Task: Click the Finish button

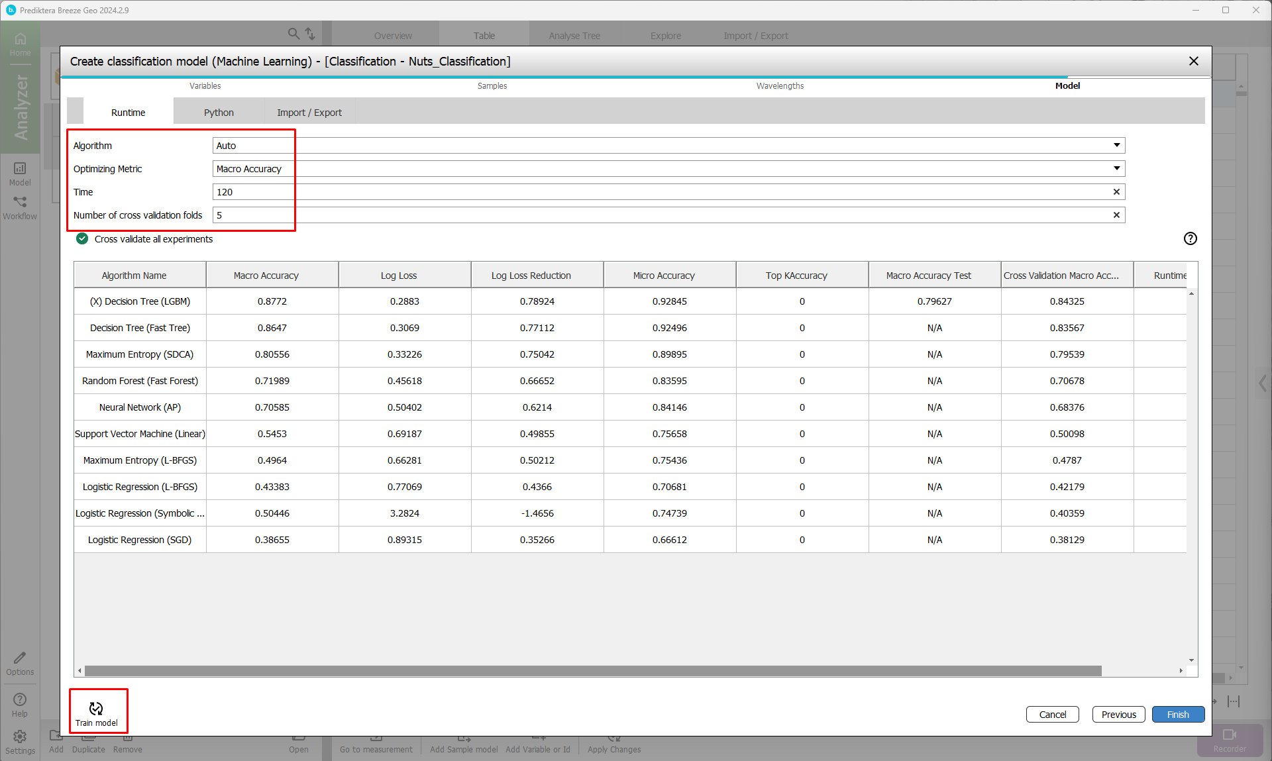Action: [x=1177, y=715]
